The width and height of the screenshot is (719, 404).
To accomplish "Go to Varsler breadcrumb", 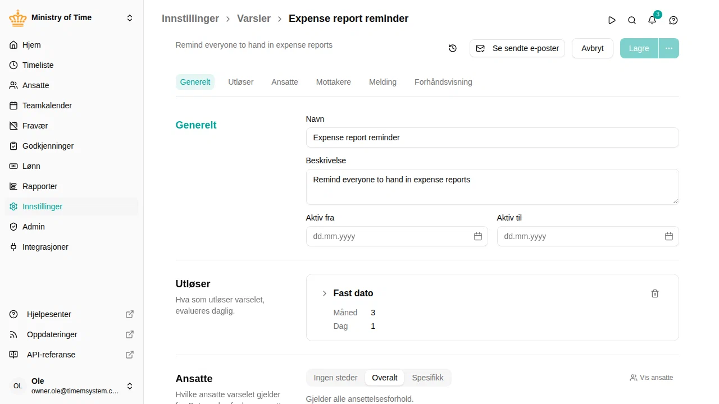I will 254,19.
